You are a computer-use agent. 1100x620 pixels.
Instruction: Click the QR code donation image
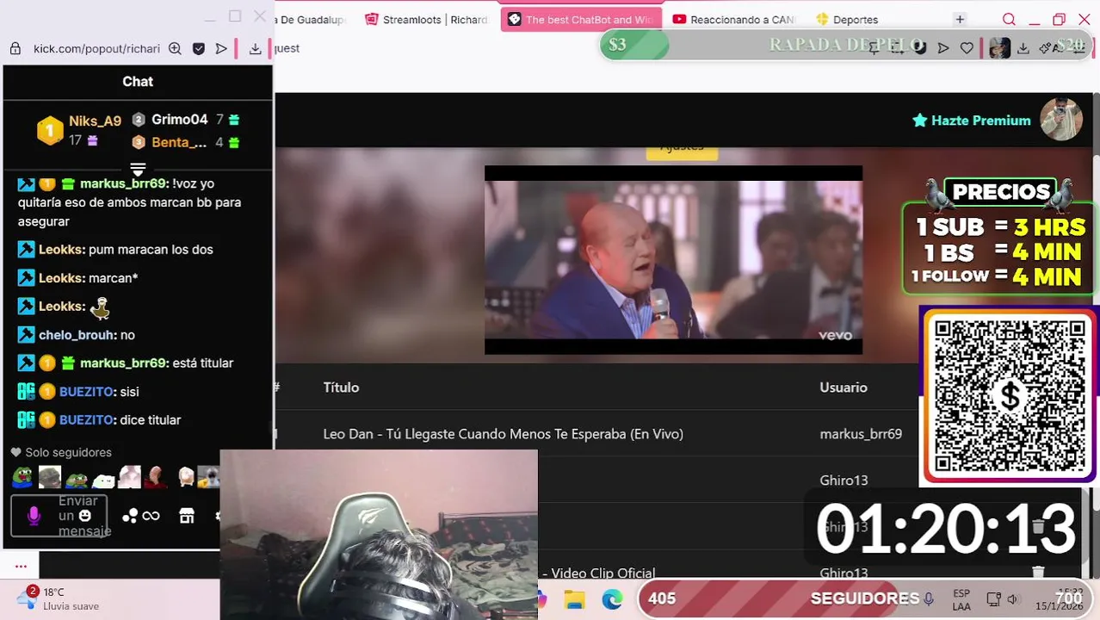coord(1010,395)
